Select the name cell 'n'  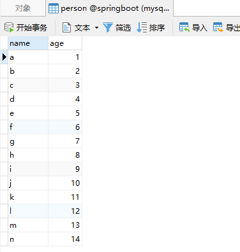pos(28,239)
